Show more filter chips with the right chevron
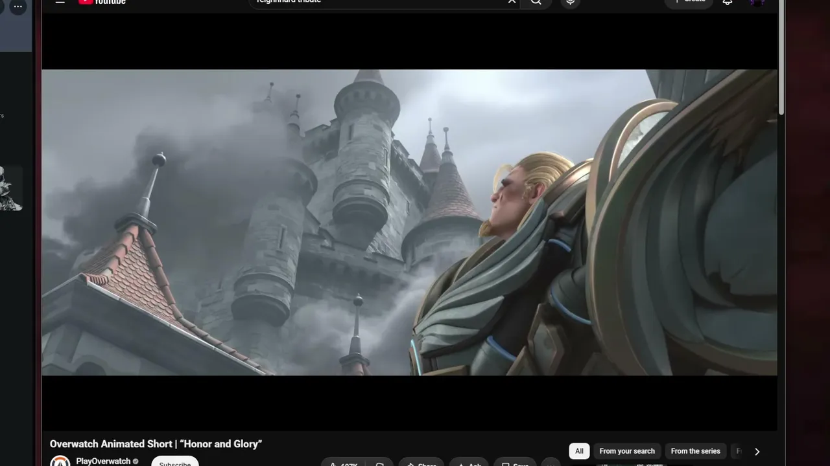The image size is (830, 466). coord(757,452)
